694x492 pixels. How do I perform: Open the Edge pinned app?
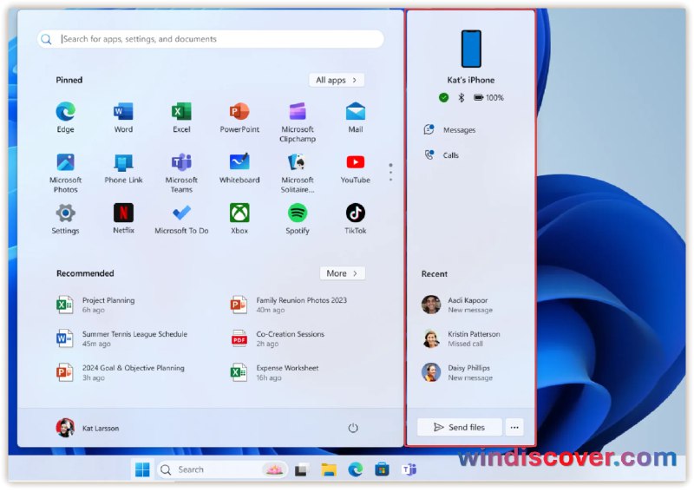[66, 117]
